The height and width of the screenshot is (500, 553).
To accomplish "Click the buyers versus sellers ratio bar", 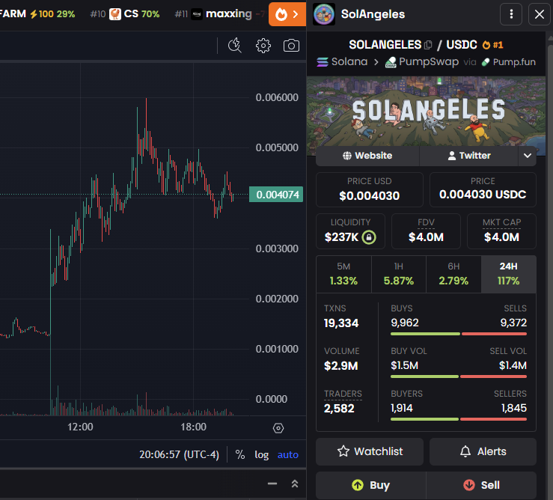I will [459, 419].
